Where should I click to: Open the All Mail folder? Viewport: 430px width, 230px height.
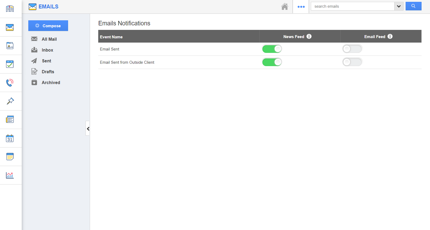pyautogui.click(x=49, y=39)
